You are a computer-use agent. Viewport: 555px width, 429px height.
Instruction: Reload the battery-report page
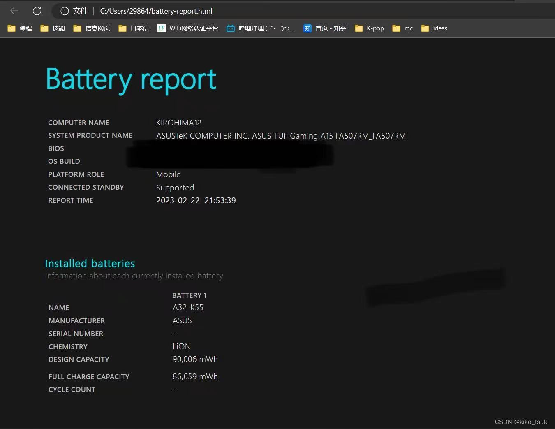[x=37, y=11]
